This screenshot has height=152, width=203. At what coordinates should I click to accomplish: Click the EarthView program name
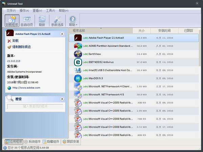[x=95, y=54]
